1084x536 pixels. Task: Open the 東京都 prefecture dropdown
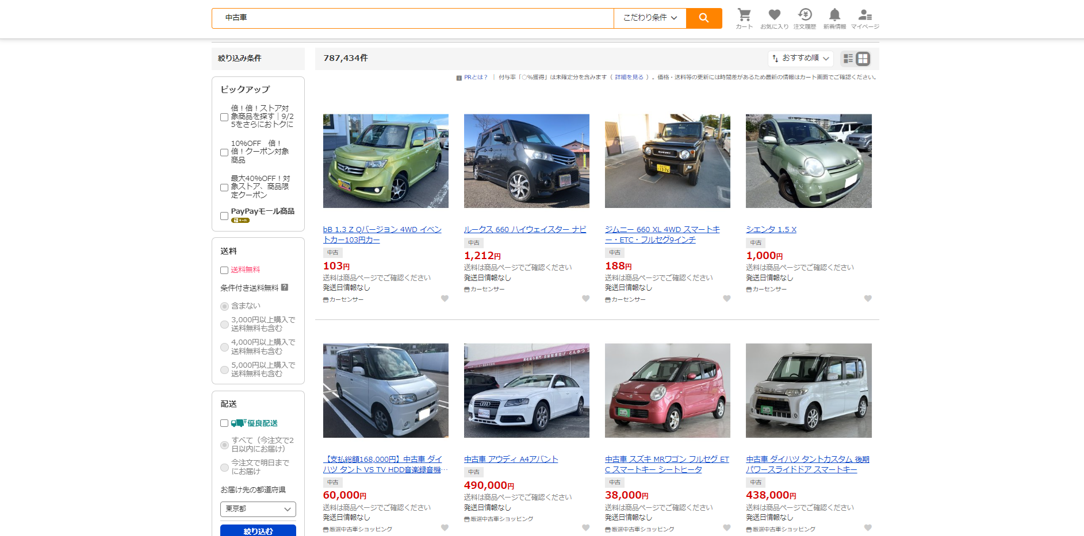pyautogui.click(x=258, y=509)
